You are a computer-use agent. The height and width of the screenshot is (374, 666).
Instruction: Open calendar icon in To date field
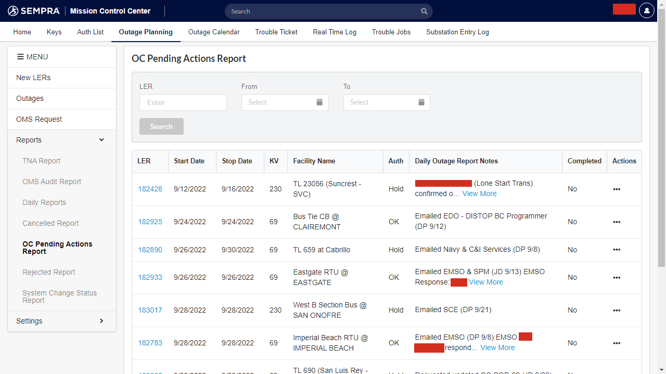coord(421,102)
